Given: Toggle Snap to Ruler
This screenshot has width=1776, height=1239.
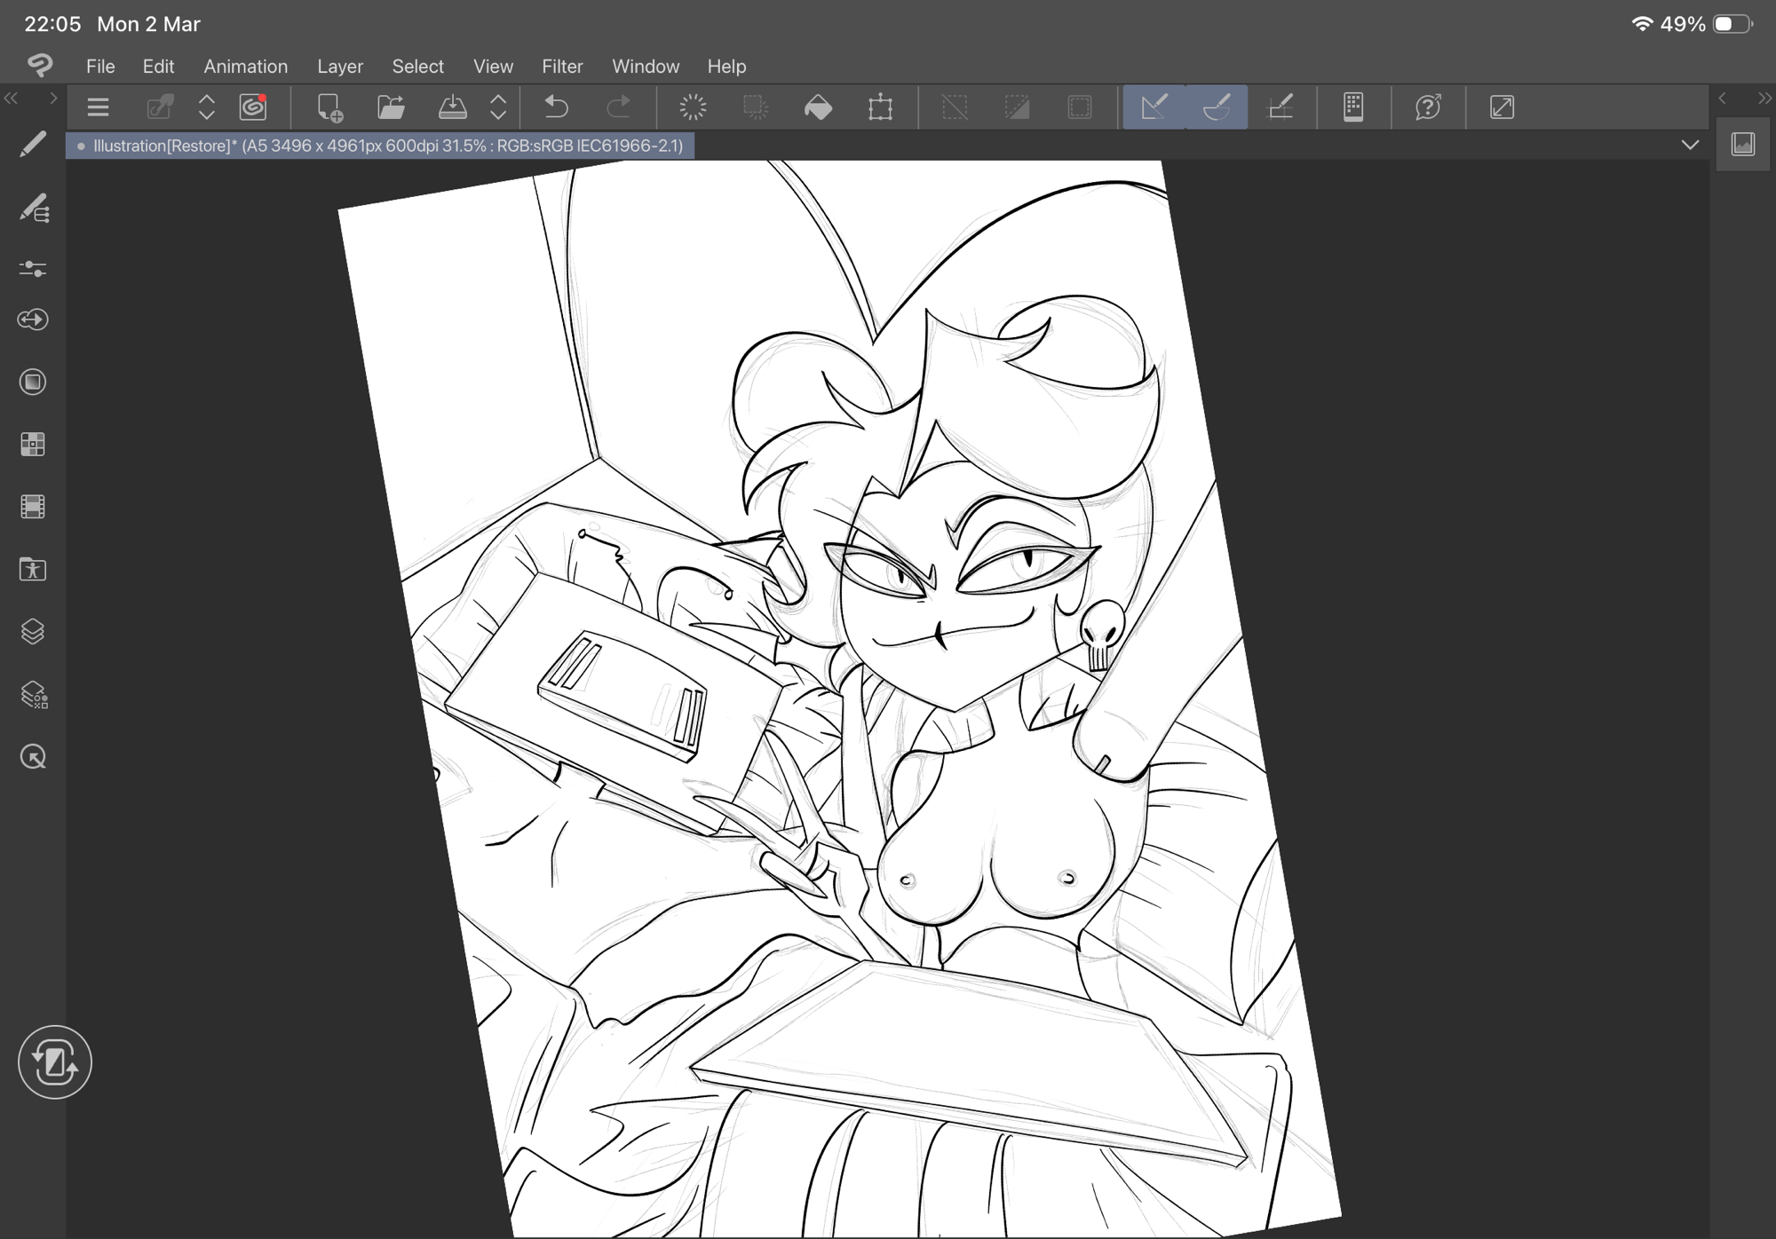Looking at the screenshot, I should click(1154, 107).
